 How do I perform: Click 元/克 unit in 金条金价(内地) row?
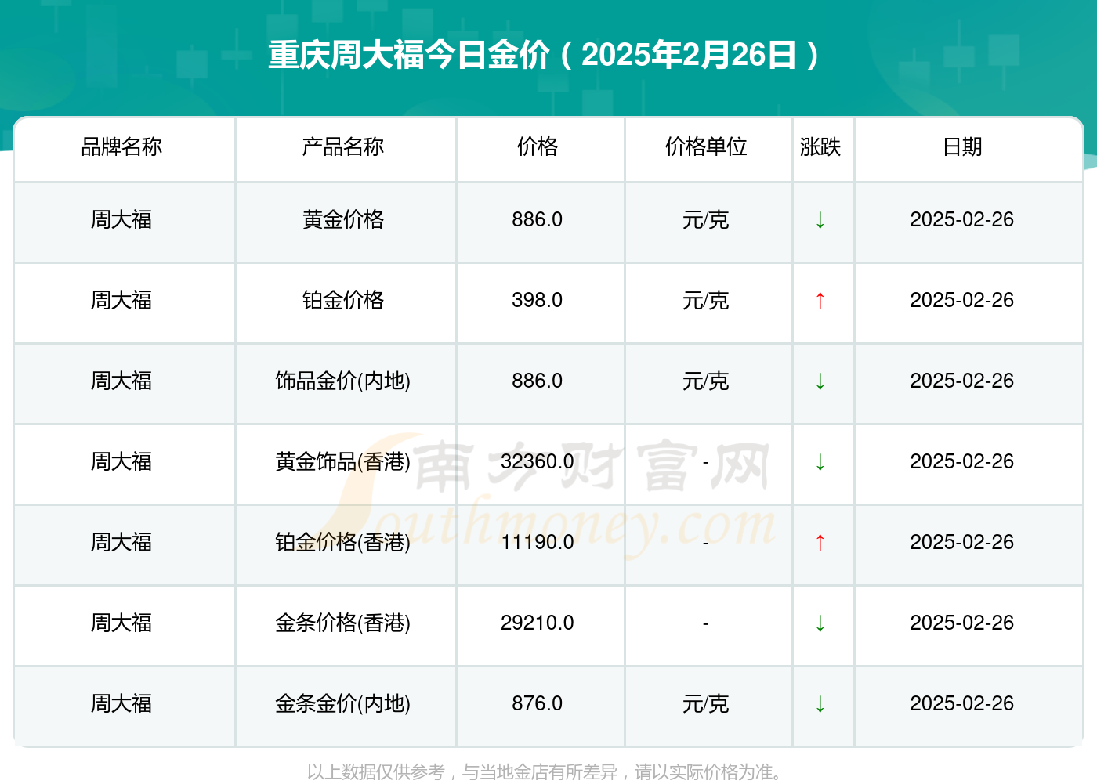tap(706, 704)
